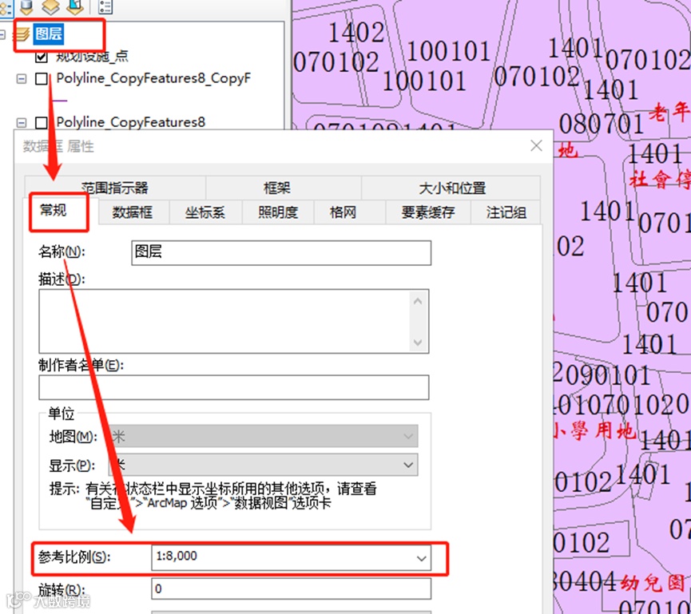Screen dimensions: 691x614
Task: Click the 080701 parcel label on map
Action: click(x=601, y=124)
